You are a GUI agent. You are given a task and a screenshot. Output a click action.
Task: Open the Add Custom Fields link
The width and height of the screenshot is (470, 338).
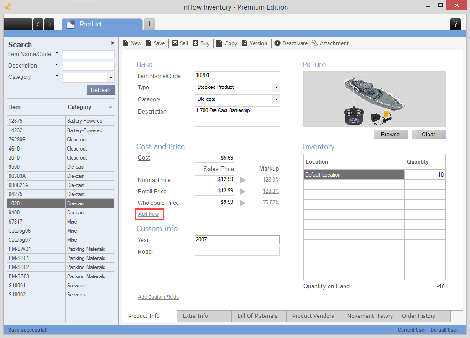158,297
